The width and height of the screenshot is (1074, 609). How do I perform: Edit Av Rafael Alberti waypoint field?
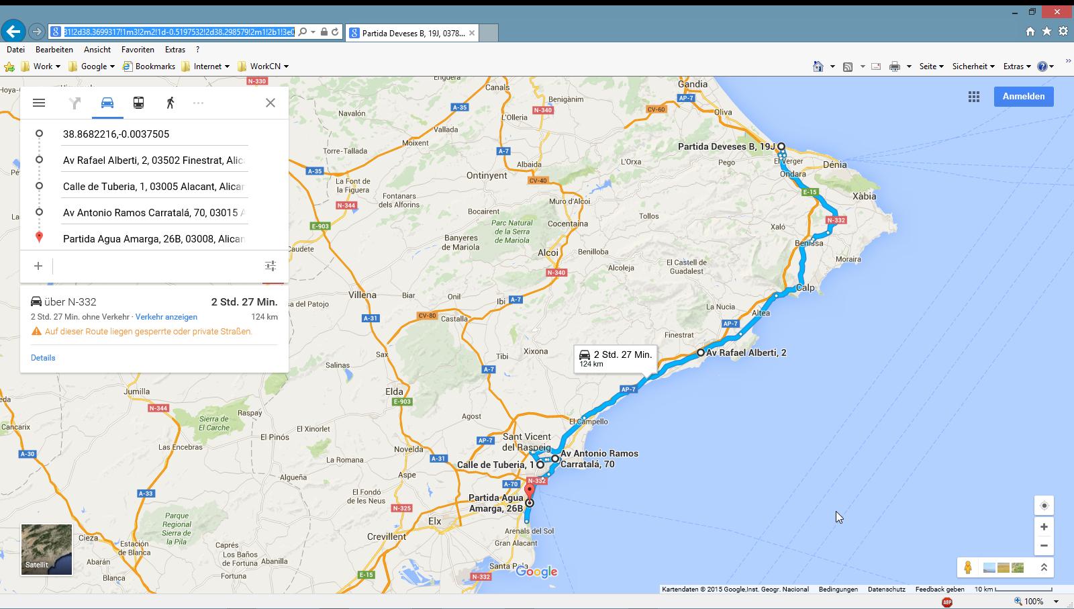155,160
